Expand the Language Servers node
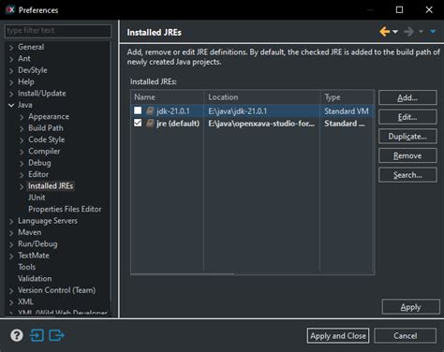 (11, 221)
